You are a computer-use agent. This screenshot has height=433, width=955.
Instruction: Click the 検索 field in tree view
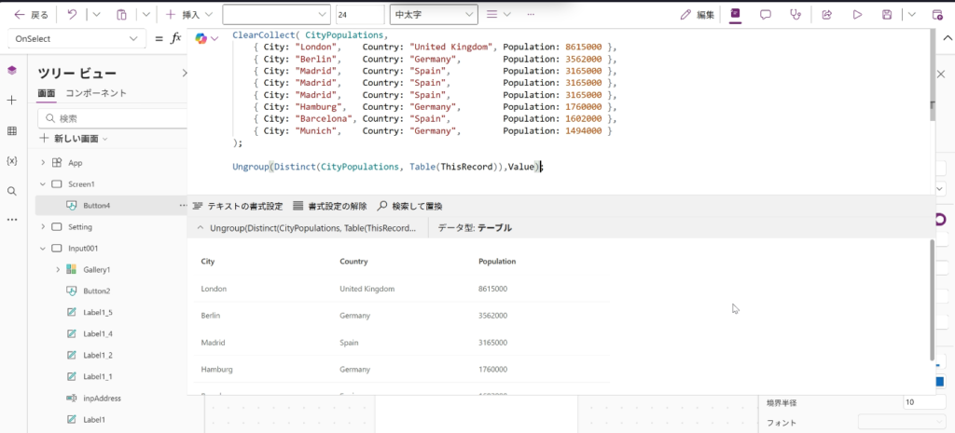click(110, 118)
